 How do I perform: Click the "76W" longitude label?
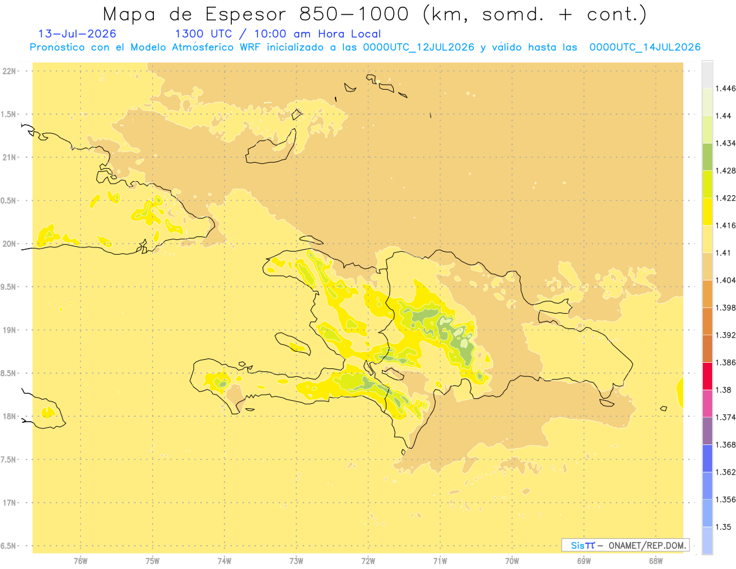(x=80, y=561)
